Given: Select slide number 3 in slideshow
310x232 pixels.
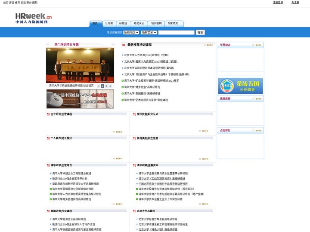Looking at the screenshot, I should tap(106, 86).
